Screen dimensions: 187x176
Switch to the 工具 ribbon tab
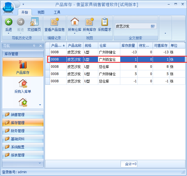tap(57, 12)
